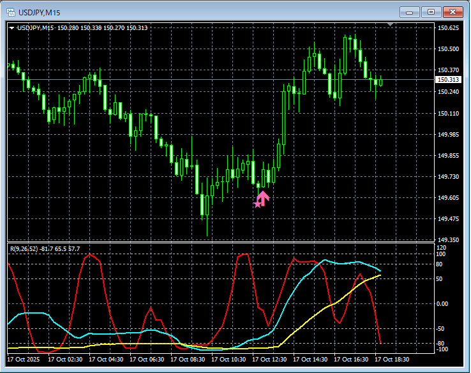This screenshot has width=471, height=373.
Task: Open the dropdown triangle beside USDJPY,M15 label
Action: click(11, 27)
